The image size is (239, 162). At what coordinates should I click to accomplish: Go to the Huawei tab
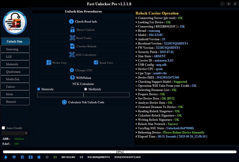point(15,102)
